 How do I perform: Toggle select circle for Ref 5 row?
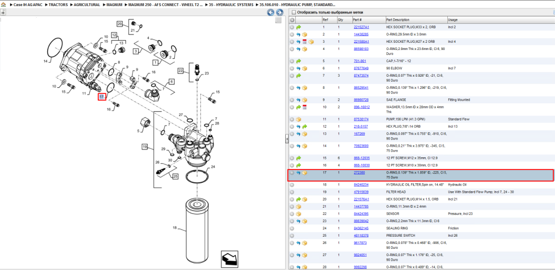292,61
